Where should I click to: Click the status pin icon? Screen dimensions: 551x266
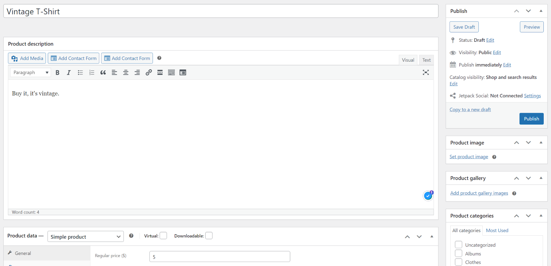pyautogui.click(x=453, y=40)
